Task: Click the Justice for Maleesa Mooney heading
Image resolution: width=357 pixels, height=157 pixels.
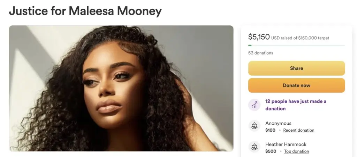Action: pyautogui.click(x=85, y=11)
